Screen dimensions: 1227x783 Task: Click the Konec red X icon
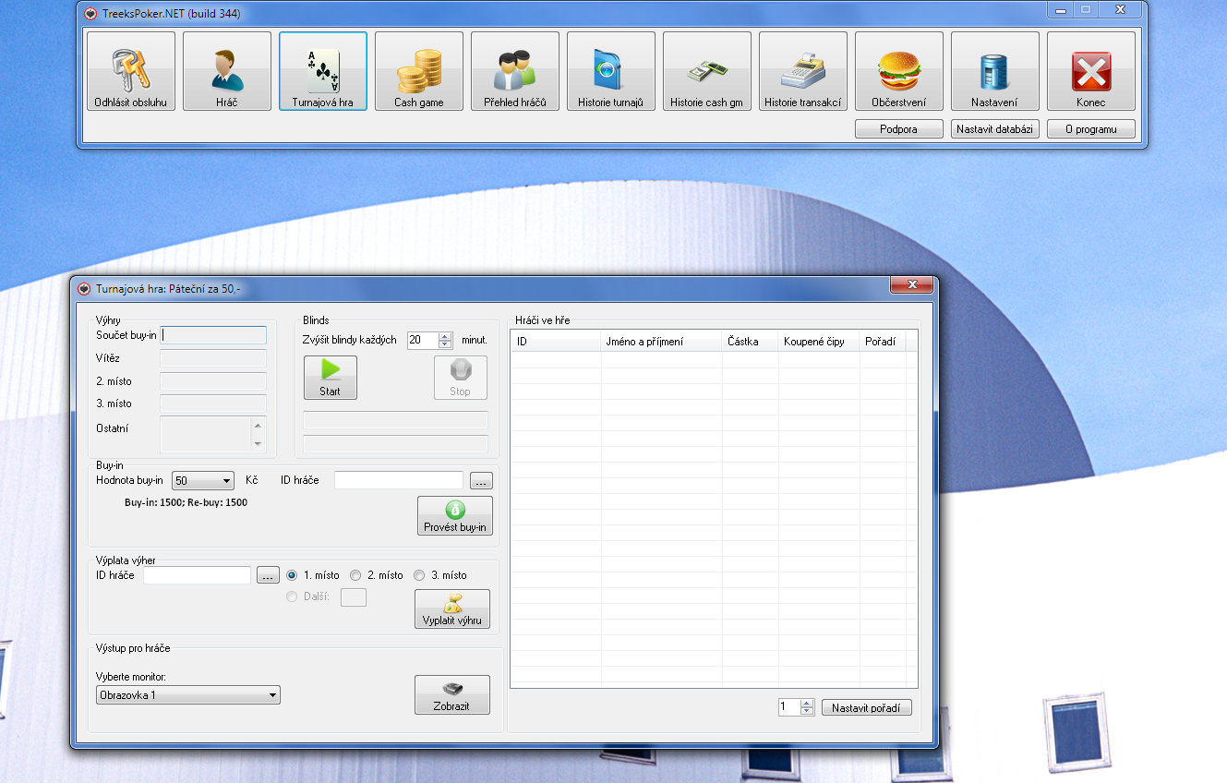(1090, 71)
